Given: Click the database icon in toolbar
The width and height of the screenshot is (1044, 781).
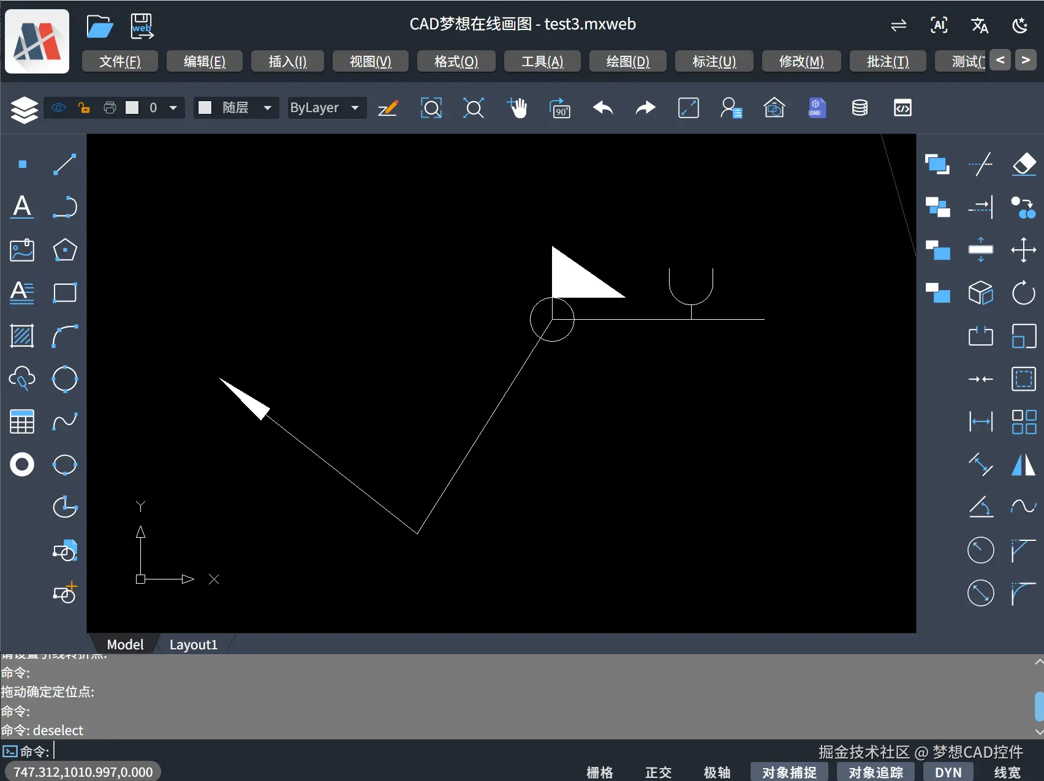Looking at the screenshot, I should (860, 108).
